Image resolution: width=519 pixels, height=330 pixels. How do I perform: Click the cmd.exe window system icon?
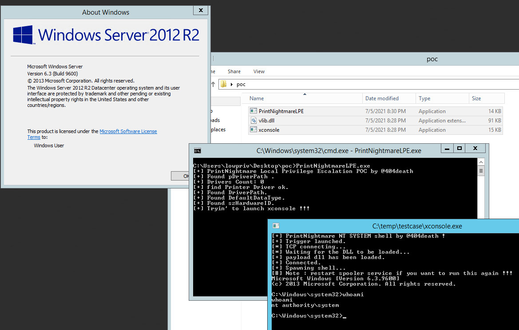point(198,151)
